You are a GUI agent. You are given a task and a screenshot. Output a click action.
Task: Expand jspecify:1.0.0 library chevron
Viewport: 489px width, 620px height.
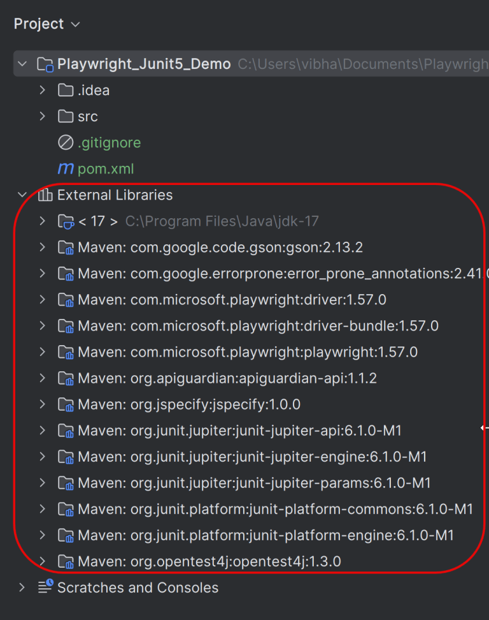point(43,404)
